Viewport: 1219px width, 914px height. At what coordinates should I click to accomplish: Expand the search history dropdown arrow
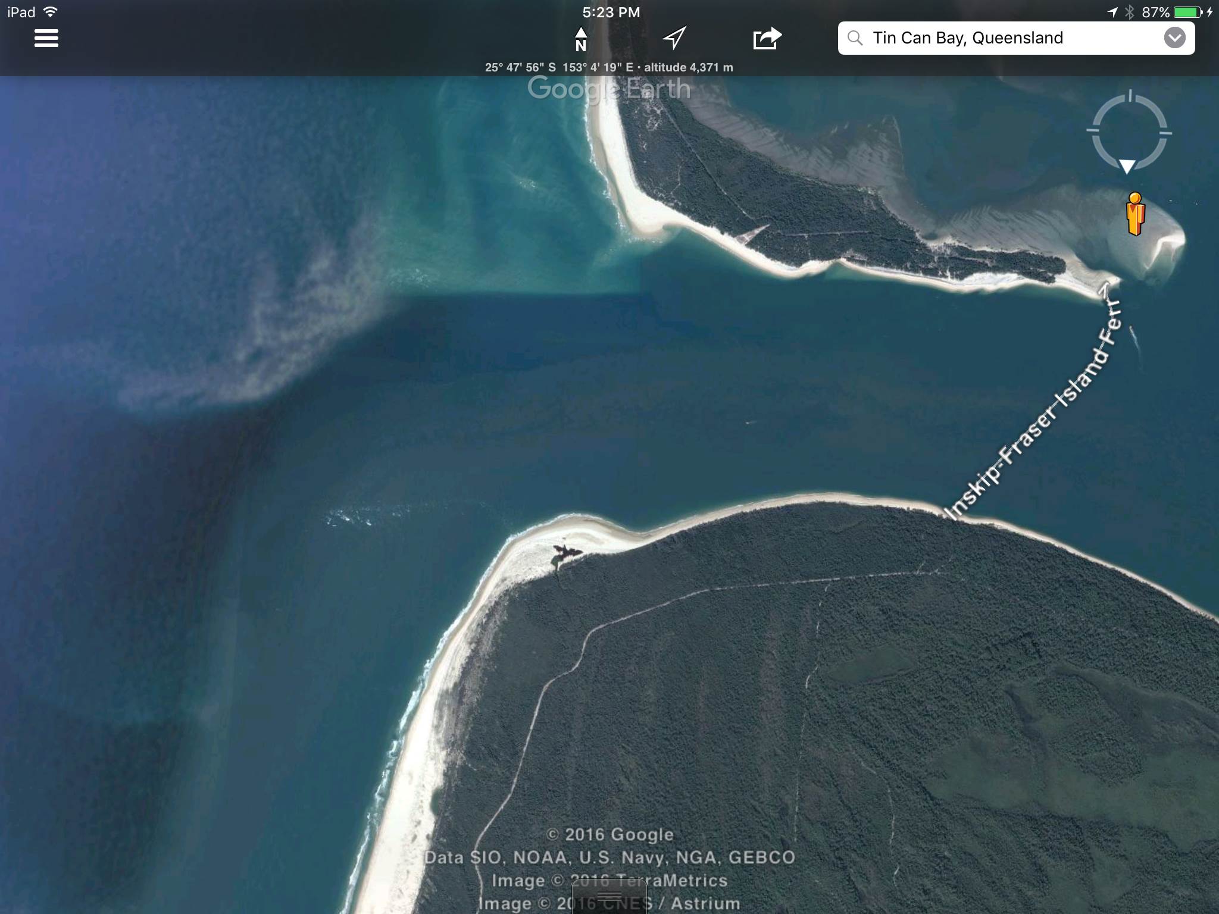(1174, 38)
